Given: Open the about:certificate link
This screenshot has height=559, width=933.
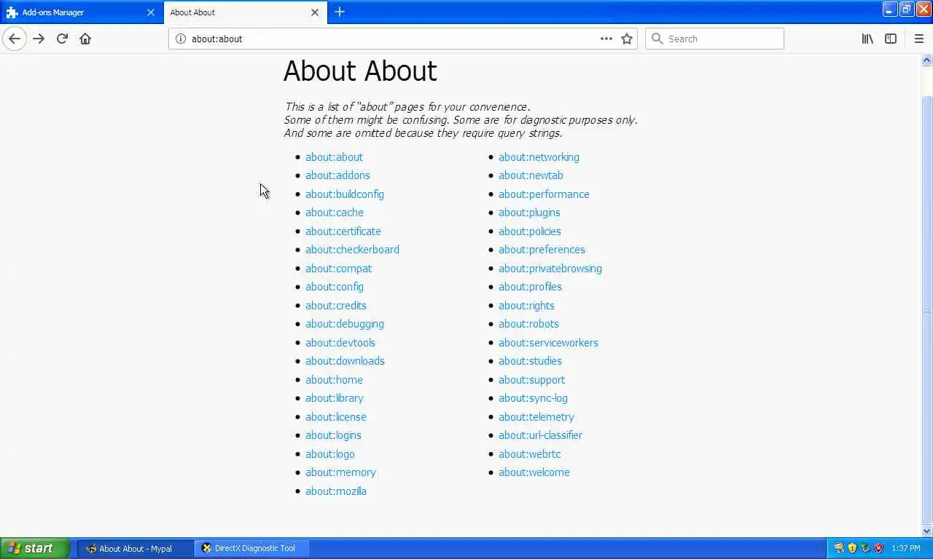Looking at the screenshot, I should [343, 231].
